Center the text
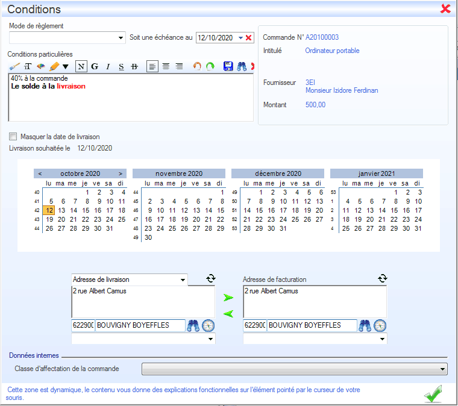This screenshot has height=406, width=458. (166, 66)
